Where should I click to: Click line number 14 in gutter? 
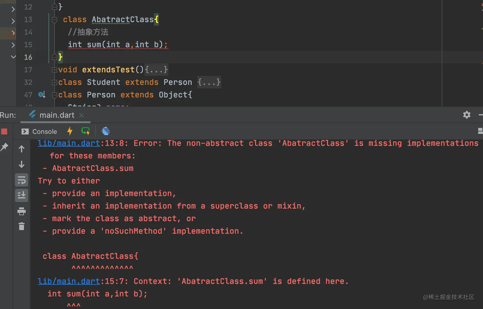click(28, 32)
